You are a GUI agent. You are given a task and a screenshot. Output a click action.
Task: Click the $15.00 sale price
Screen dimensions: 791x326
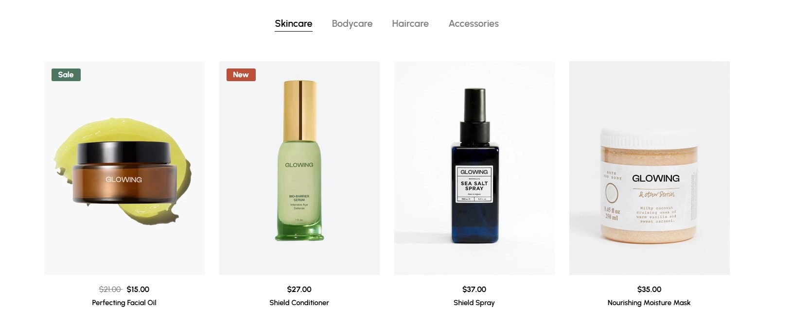coord(138,290)
